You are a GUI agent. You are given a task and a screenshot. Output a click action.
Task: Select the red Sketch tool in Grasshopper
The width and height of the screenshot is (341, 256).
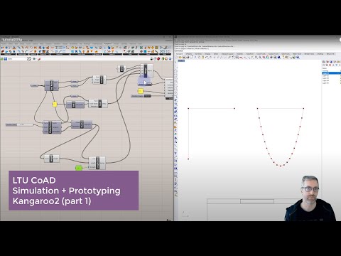pyautogui.click(x=39, y=59)
